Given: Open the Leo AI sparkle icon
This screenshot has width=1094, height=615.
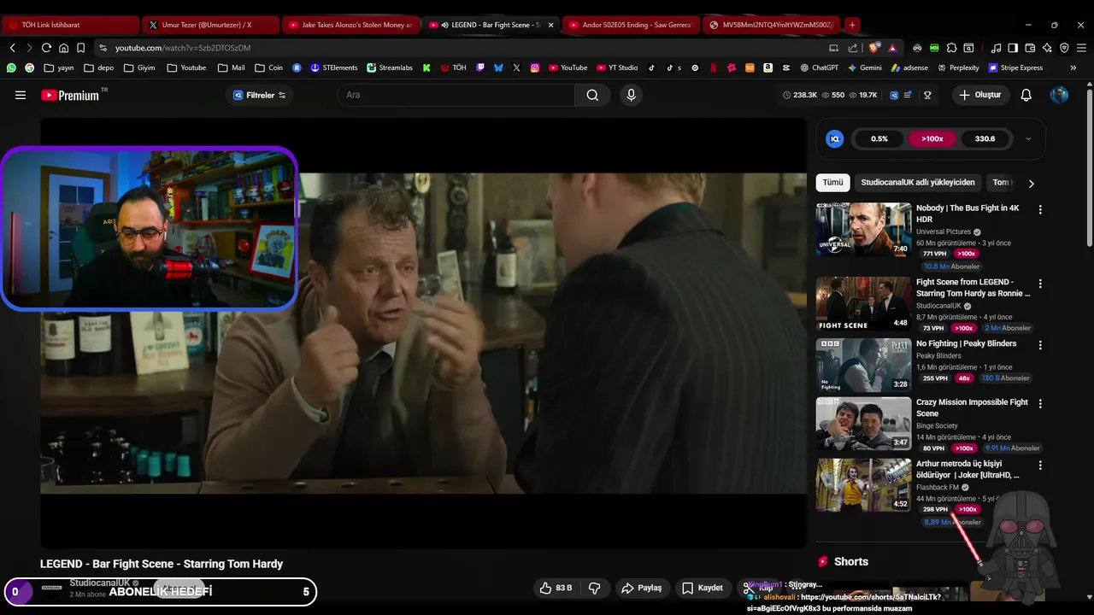Looking at the screenshot, I should tap(1047, 48).
